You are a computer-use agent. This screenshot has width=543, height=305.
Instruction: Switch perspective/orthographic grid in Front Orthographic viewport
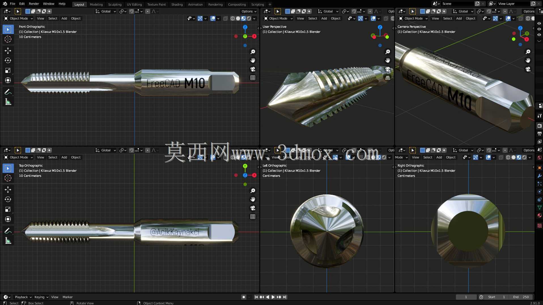tap(253, 78)
